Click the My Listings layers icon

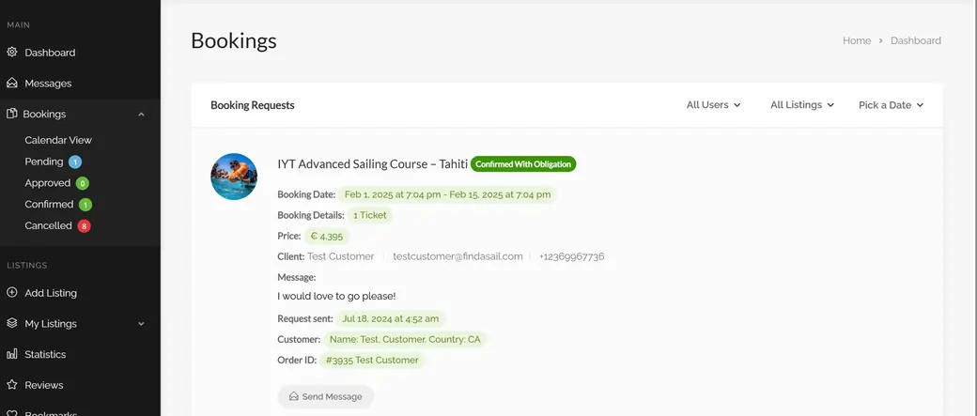coord(12,324)
